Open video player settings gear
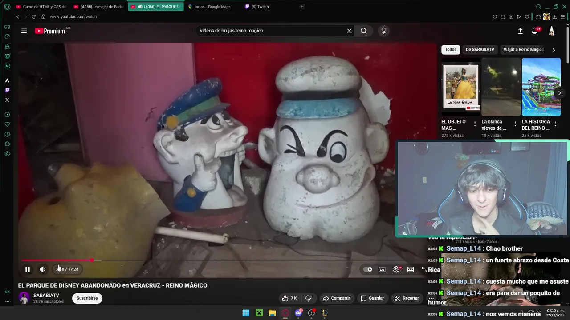The image size is (570, 320). tap(396, 269)
